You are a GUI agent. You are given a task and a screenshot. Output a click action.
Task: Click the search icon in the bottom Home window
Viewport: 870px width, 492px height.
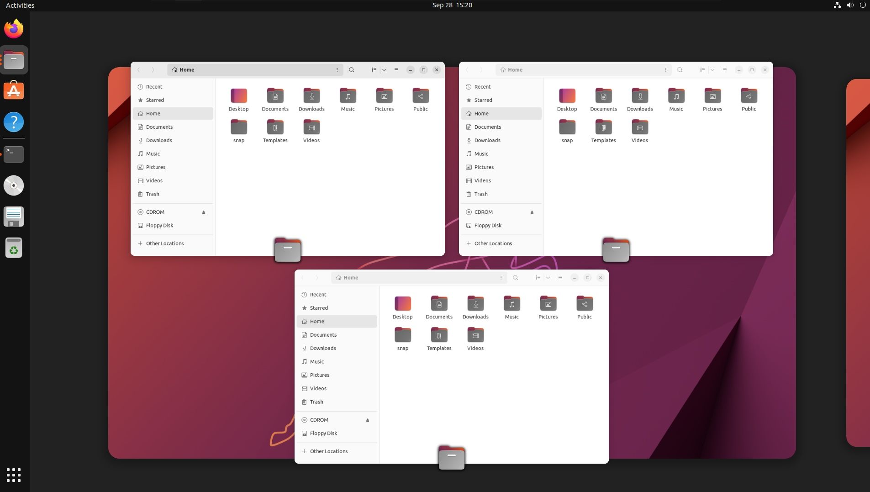(515, 277)
